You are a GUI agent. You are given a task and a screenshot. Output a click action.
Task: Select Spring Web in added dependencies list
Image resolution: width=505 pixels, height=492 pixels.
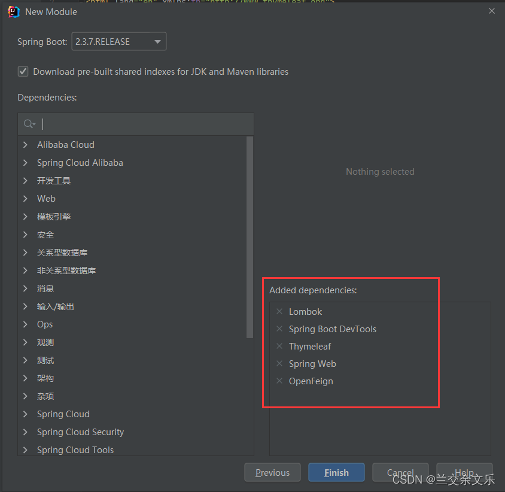tap(312, 364)
